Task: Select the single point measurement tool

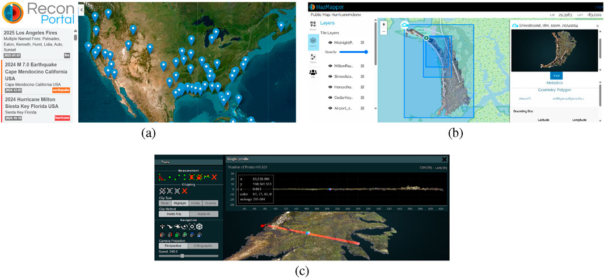Action: [x=170, y=177]
